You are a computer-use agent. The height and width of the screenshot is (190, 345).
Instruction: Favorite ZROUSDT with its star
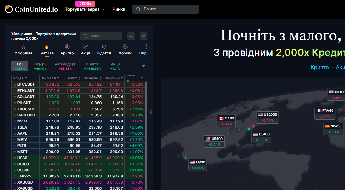point(15,109)
